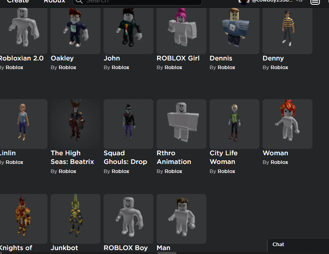Open Roblox creator link under ROBLOX Girl
The height and width of the screenshot is (254, 329).
pos(173,68)
